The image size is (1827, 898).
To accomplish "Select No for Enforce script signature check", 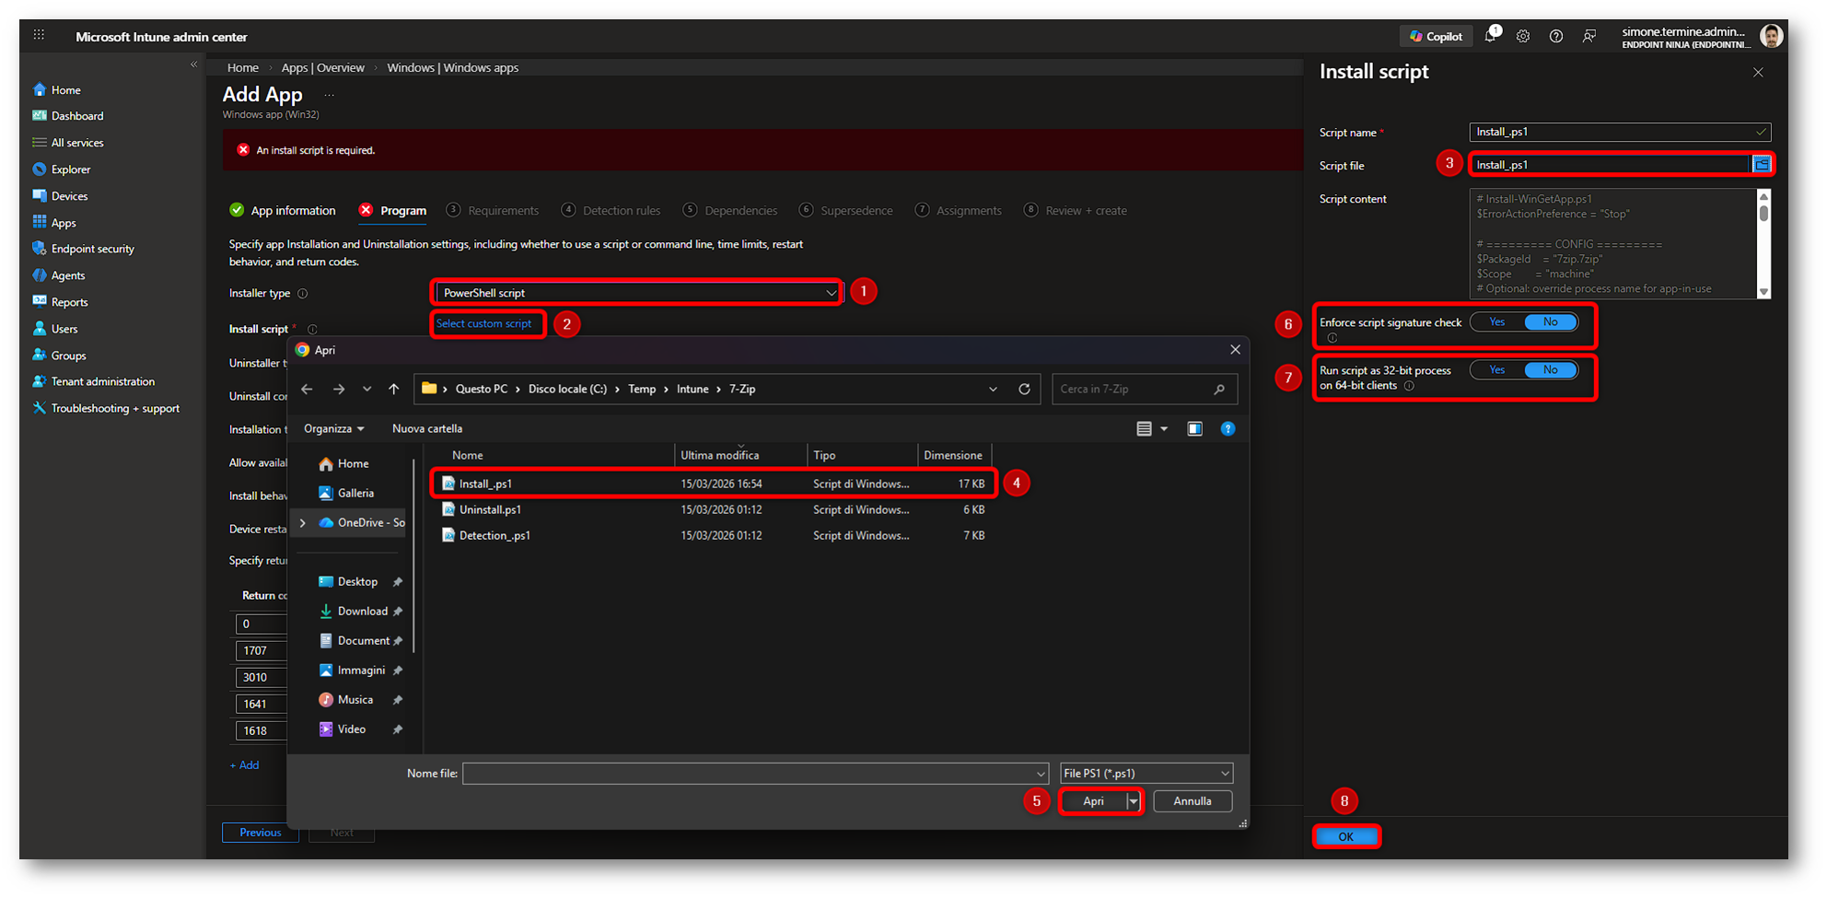I will coord(1551,322).
